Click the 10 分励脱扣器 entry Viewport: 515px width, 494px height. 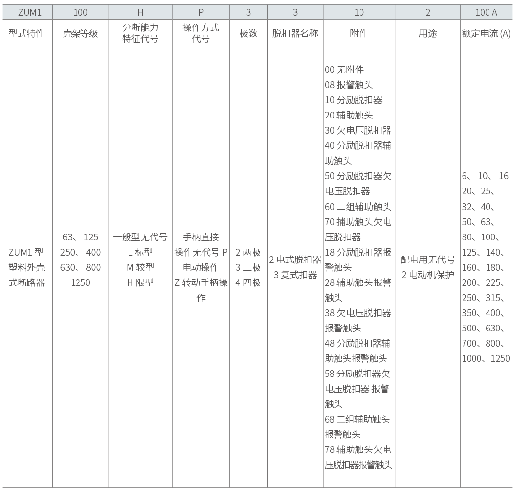tap(354, 100)
